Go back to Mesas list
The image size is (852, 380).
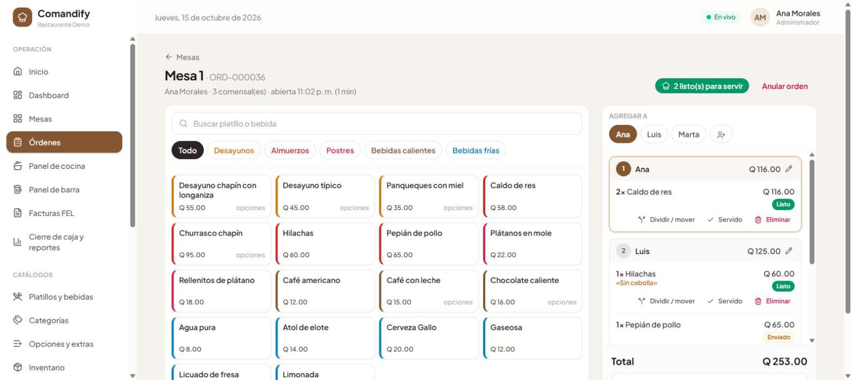point(183,58)
